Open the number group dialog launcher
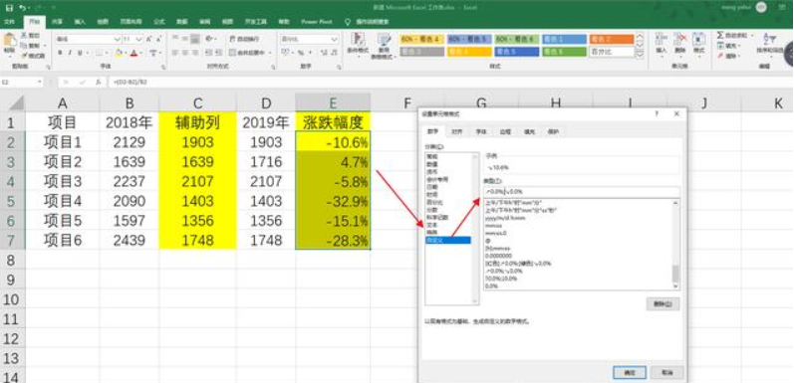 coord(341,68)
